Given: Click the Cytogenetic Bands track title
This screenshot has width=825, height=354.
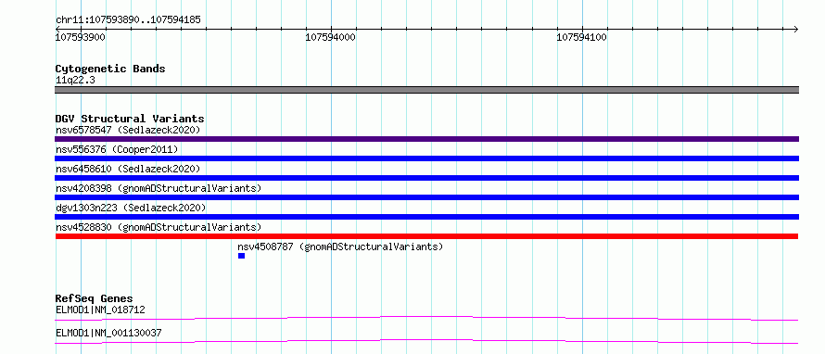Looking at the screenshot, I should (110, 69).
